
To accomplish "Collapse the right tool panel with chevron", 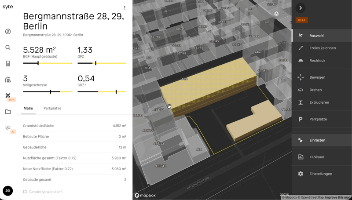I will point(301,8).
